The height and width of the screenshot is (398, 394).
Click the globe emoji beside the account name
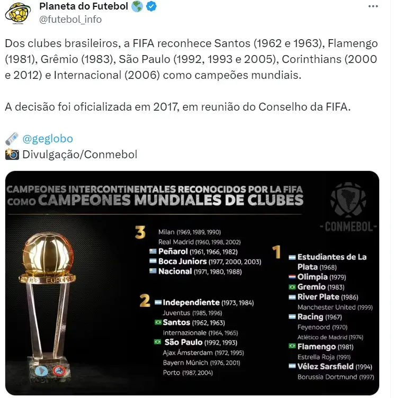pyautogui.click(x=137, y=7)
